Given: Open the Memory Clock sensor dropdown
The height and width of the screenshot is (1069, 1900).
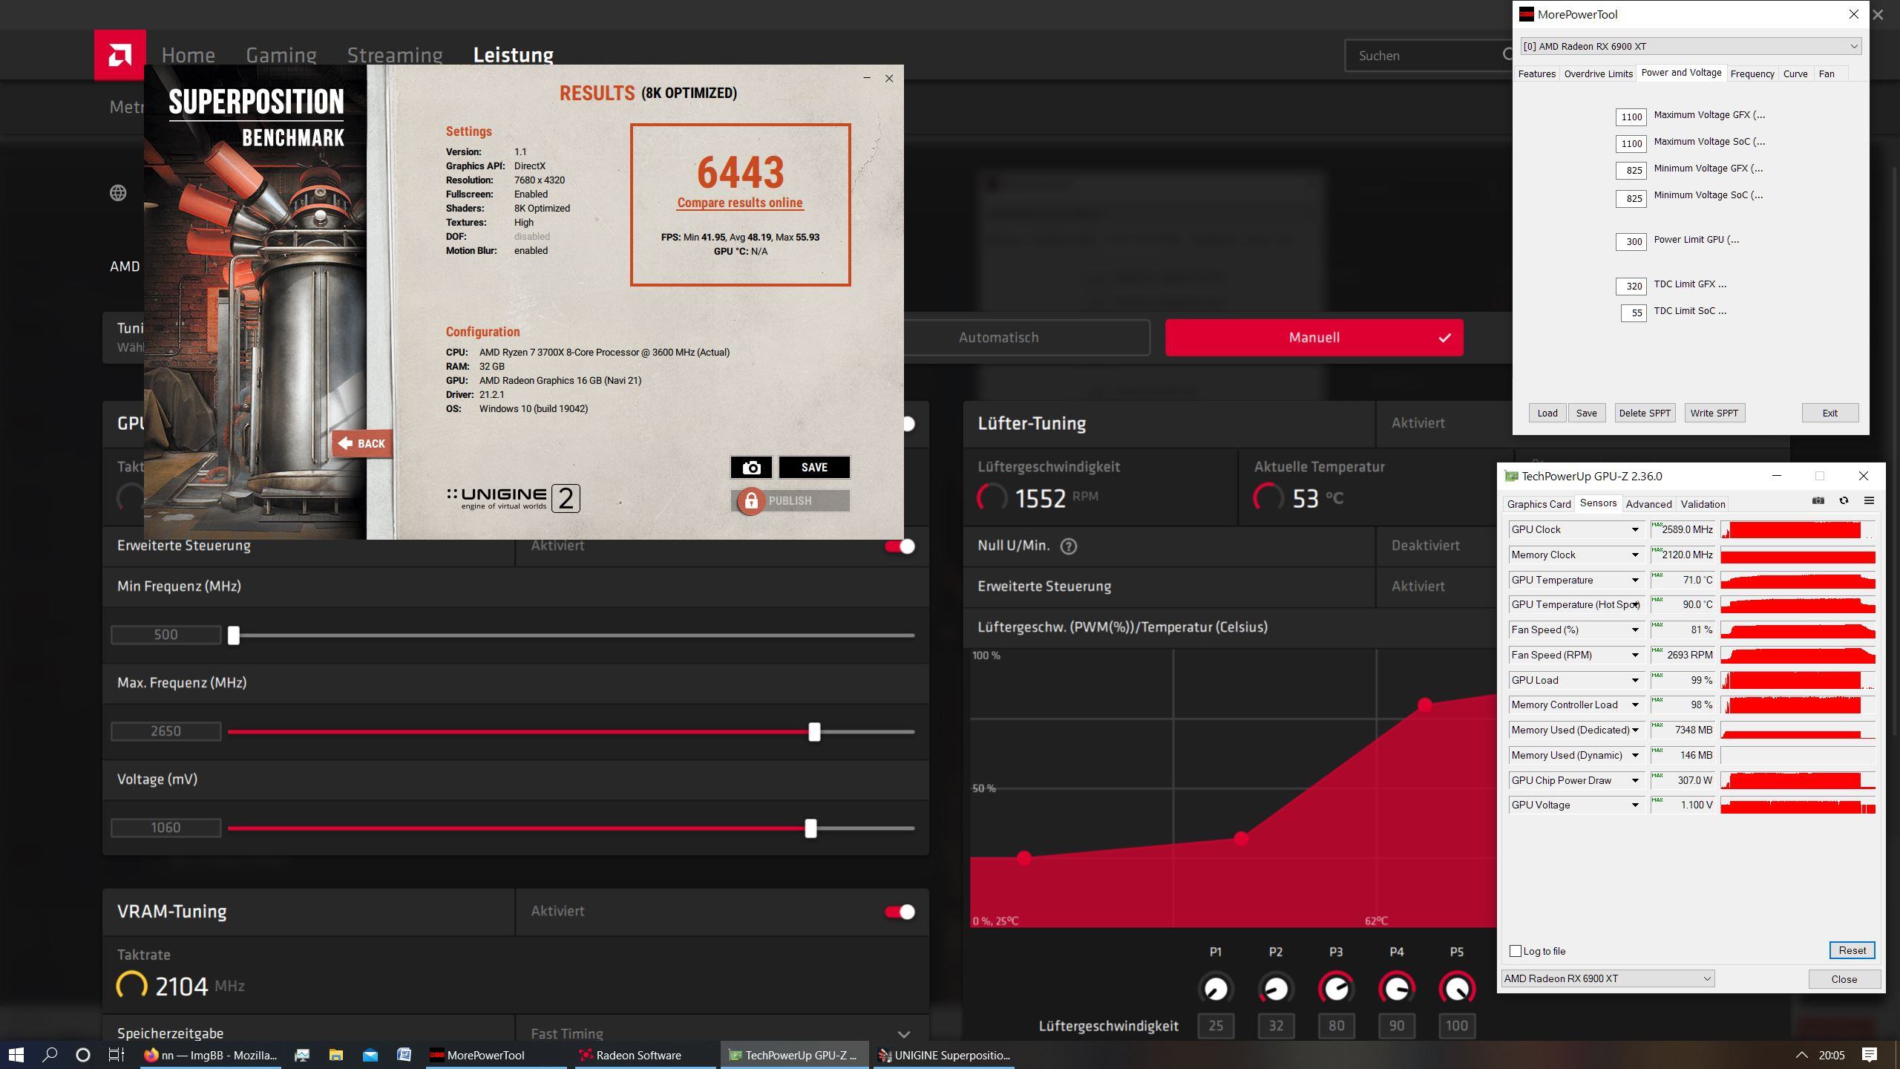Looking at the screenshot, I should pos(1634,555).
